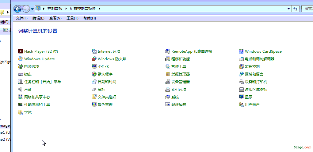
Task: Click the Internet 选项 icon
Action: [x=94, y=51]
